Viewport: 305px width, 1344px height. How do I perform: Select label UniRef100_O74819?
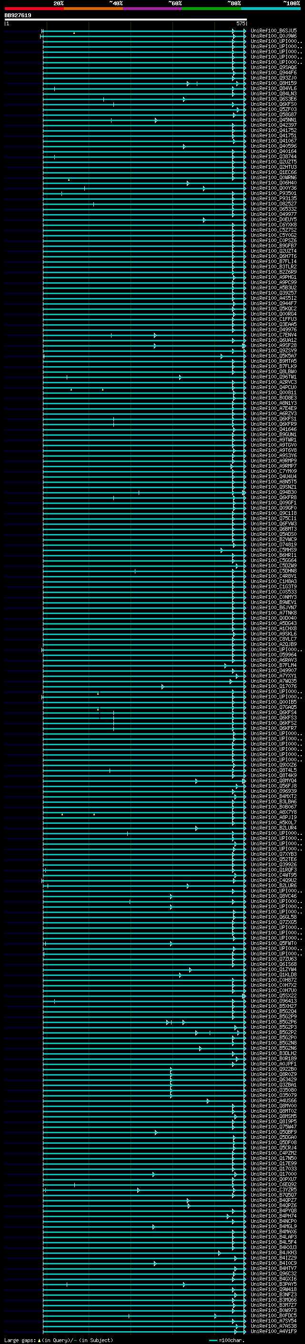coord(274,544)
